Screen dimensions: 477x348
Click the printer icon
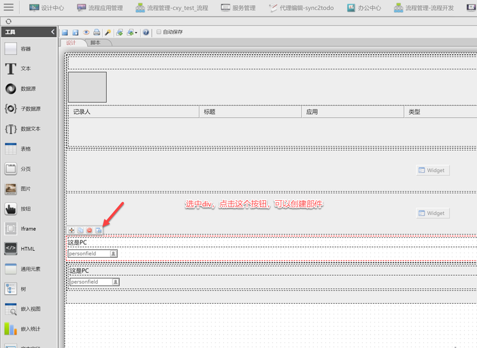click(x=97, y=32)
